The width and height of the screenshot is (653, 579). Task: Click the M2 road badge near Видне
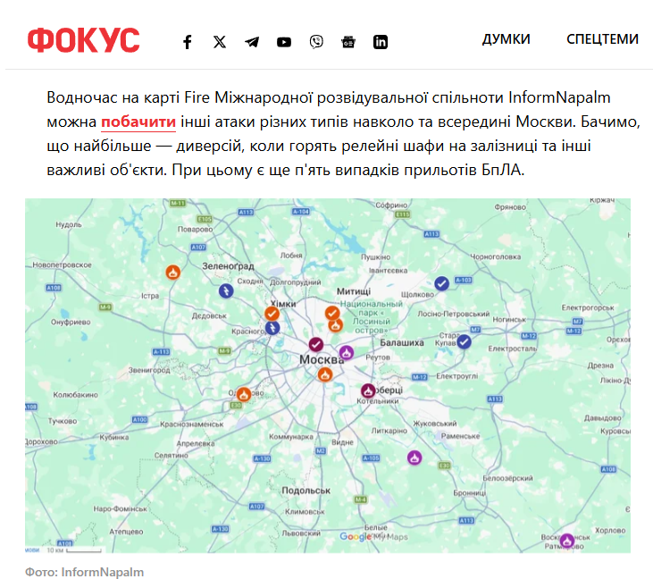pos(321,450)
